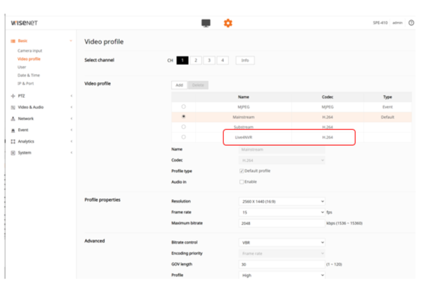Select the Live4NVR profile radio button
Image resolution: width=421 pixels, height=285 pixels.
[183, 137]
